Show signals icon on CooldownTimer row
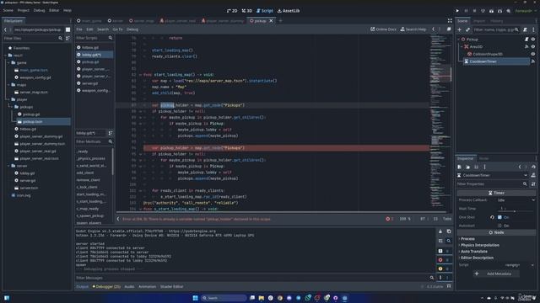This screenshot has height=303, width=540. tap(532, 61)
